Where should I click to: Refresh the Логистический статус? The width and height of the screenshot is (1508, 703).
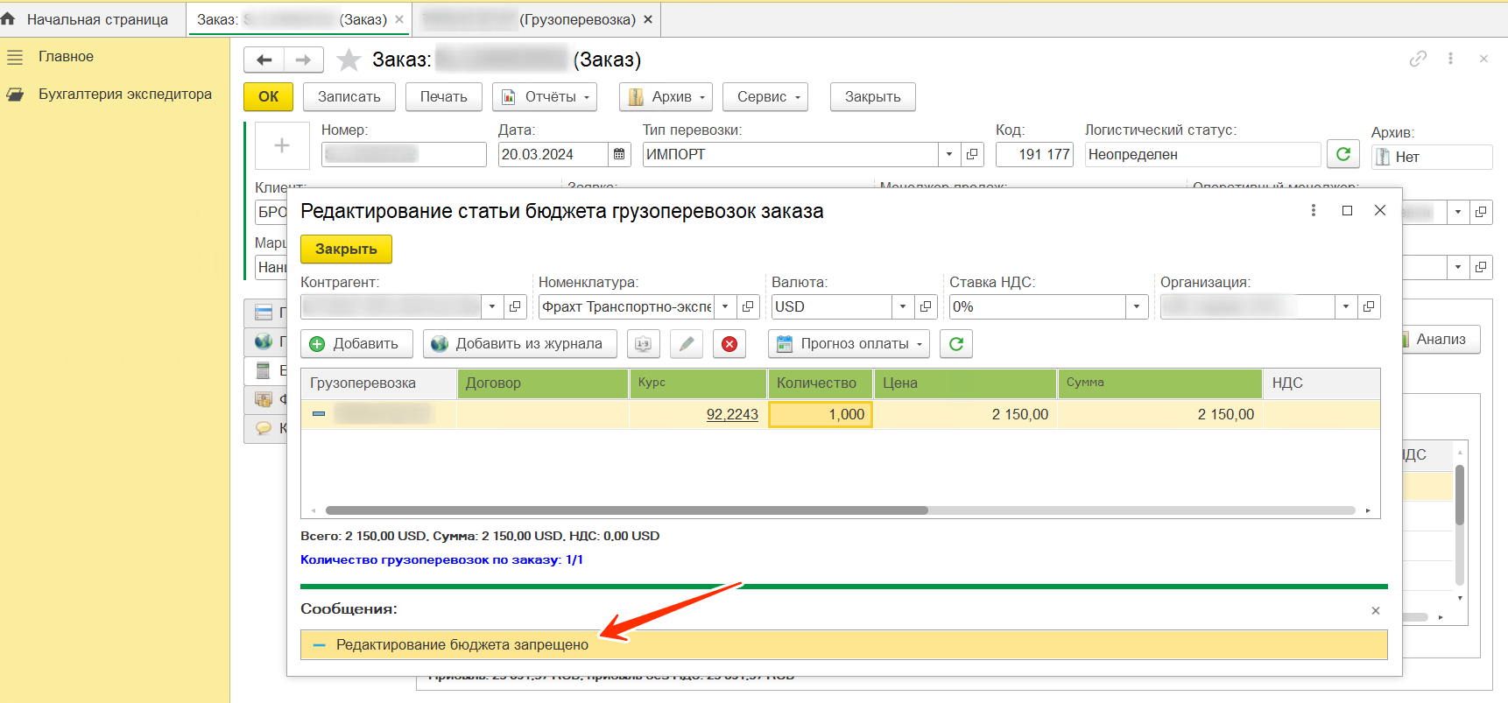(x=1343, y=154)
